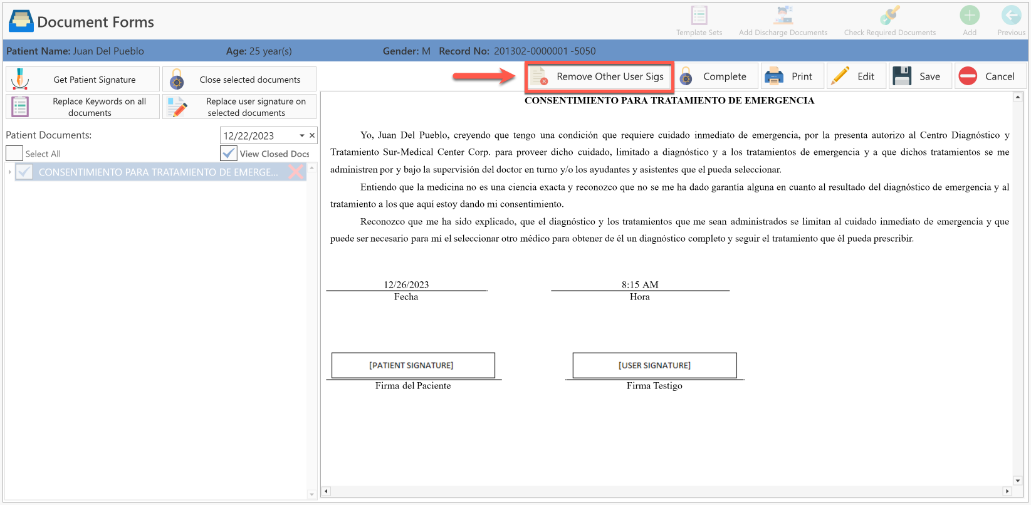1031x505 pixels.
Task: Click the [USER SIGNATURE] box
Action: point(655,365)
